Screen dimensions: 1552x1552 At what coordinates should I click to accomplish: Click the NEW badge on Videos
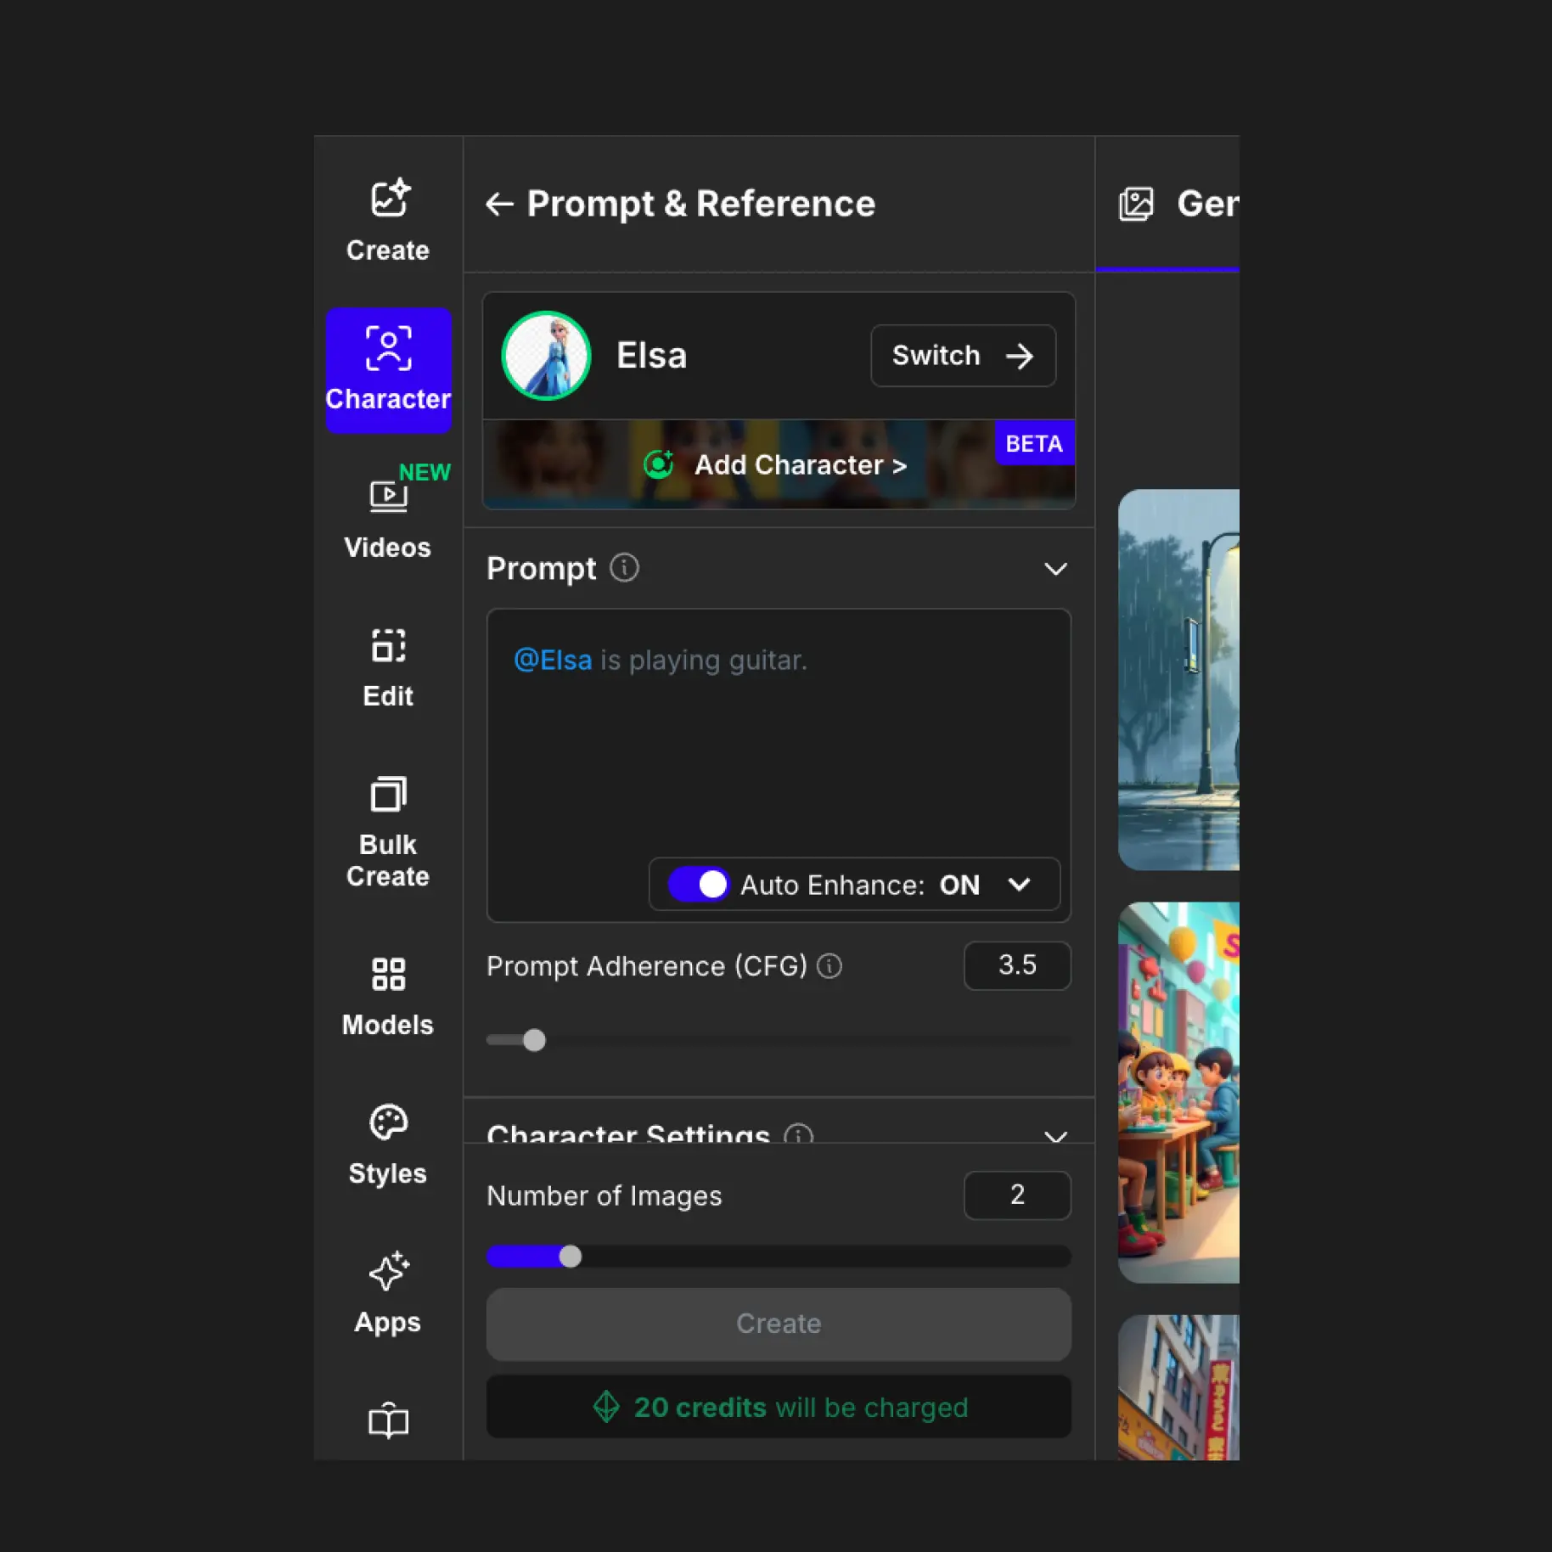tap(425, 472)
